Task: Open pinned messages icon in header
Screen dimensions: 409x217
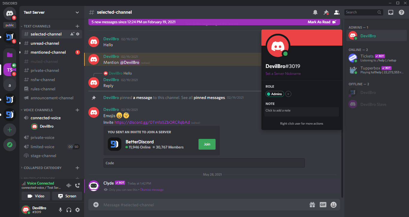Action: coord(326,12)
